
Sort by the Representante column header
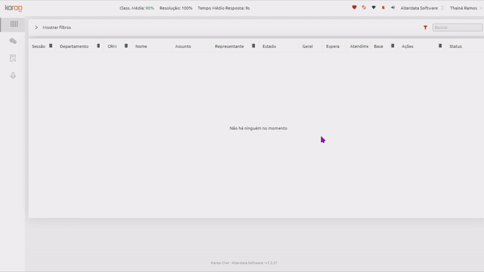[x=229, y=47]
